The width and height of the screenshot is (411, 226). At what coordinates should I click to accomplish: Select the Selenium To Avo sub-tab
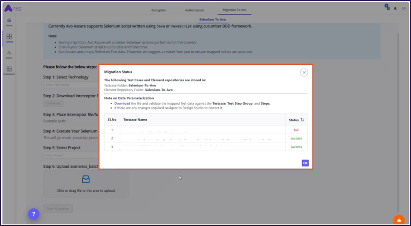(x=213, y=20)
